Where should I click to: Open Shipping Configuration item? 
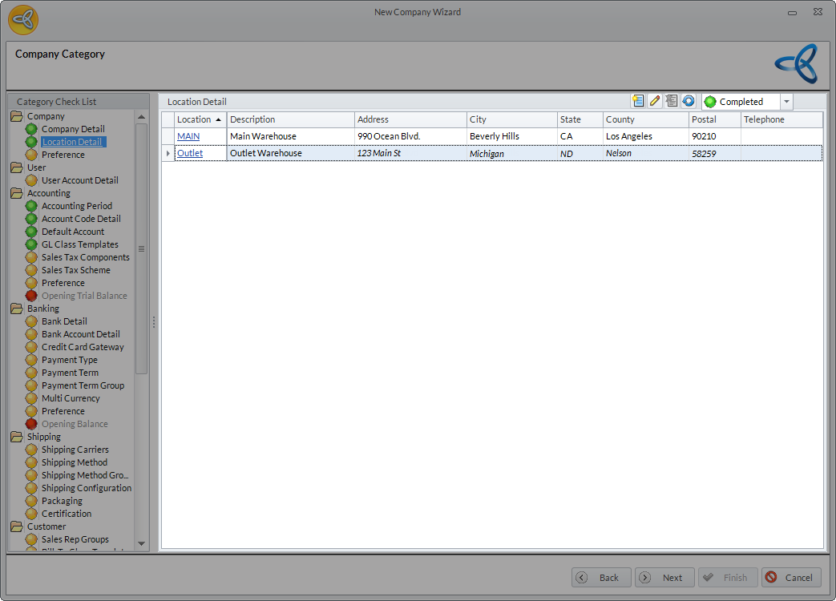87,488
